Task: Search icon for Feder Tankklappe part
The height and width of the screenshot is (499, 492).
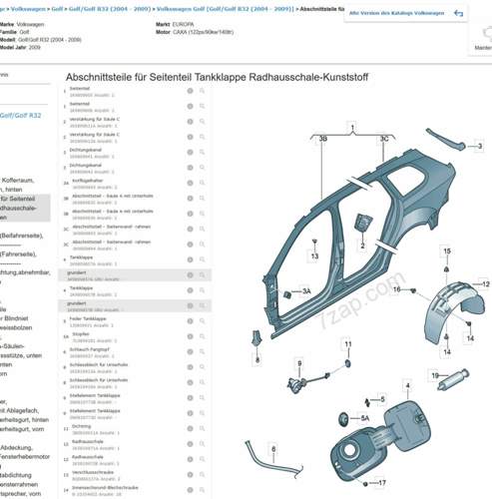Action: point(202,321)
